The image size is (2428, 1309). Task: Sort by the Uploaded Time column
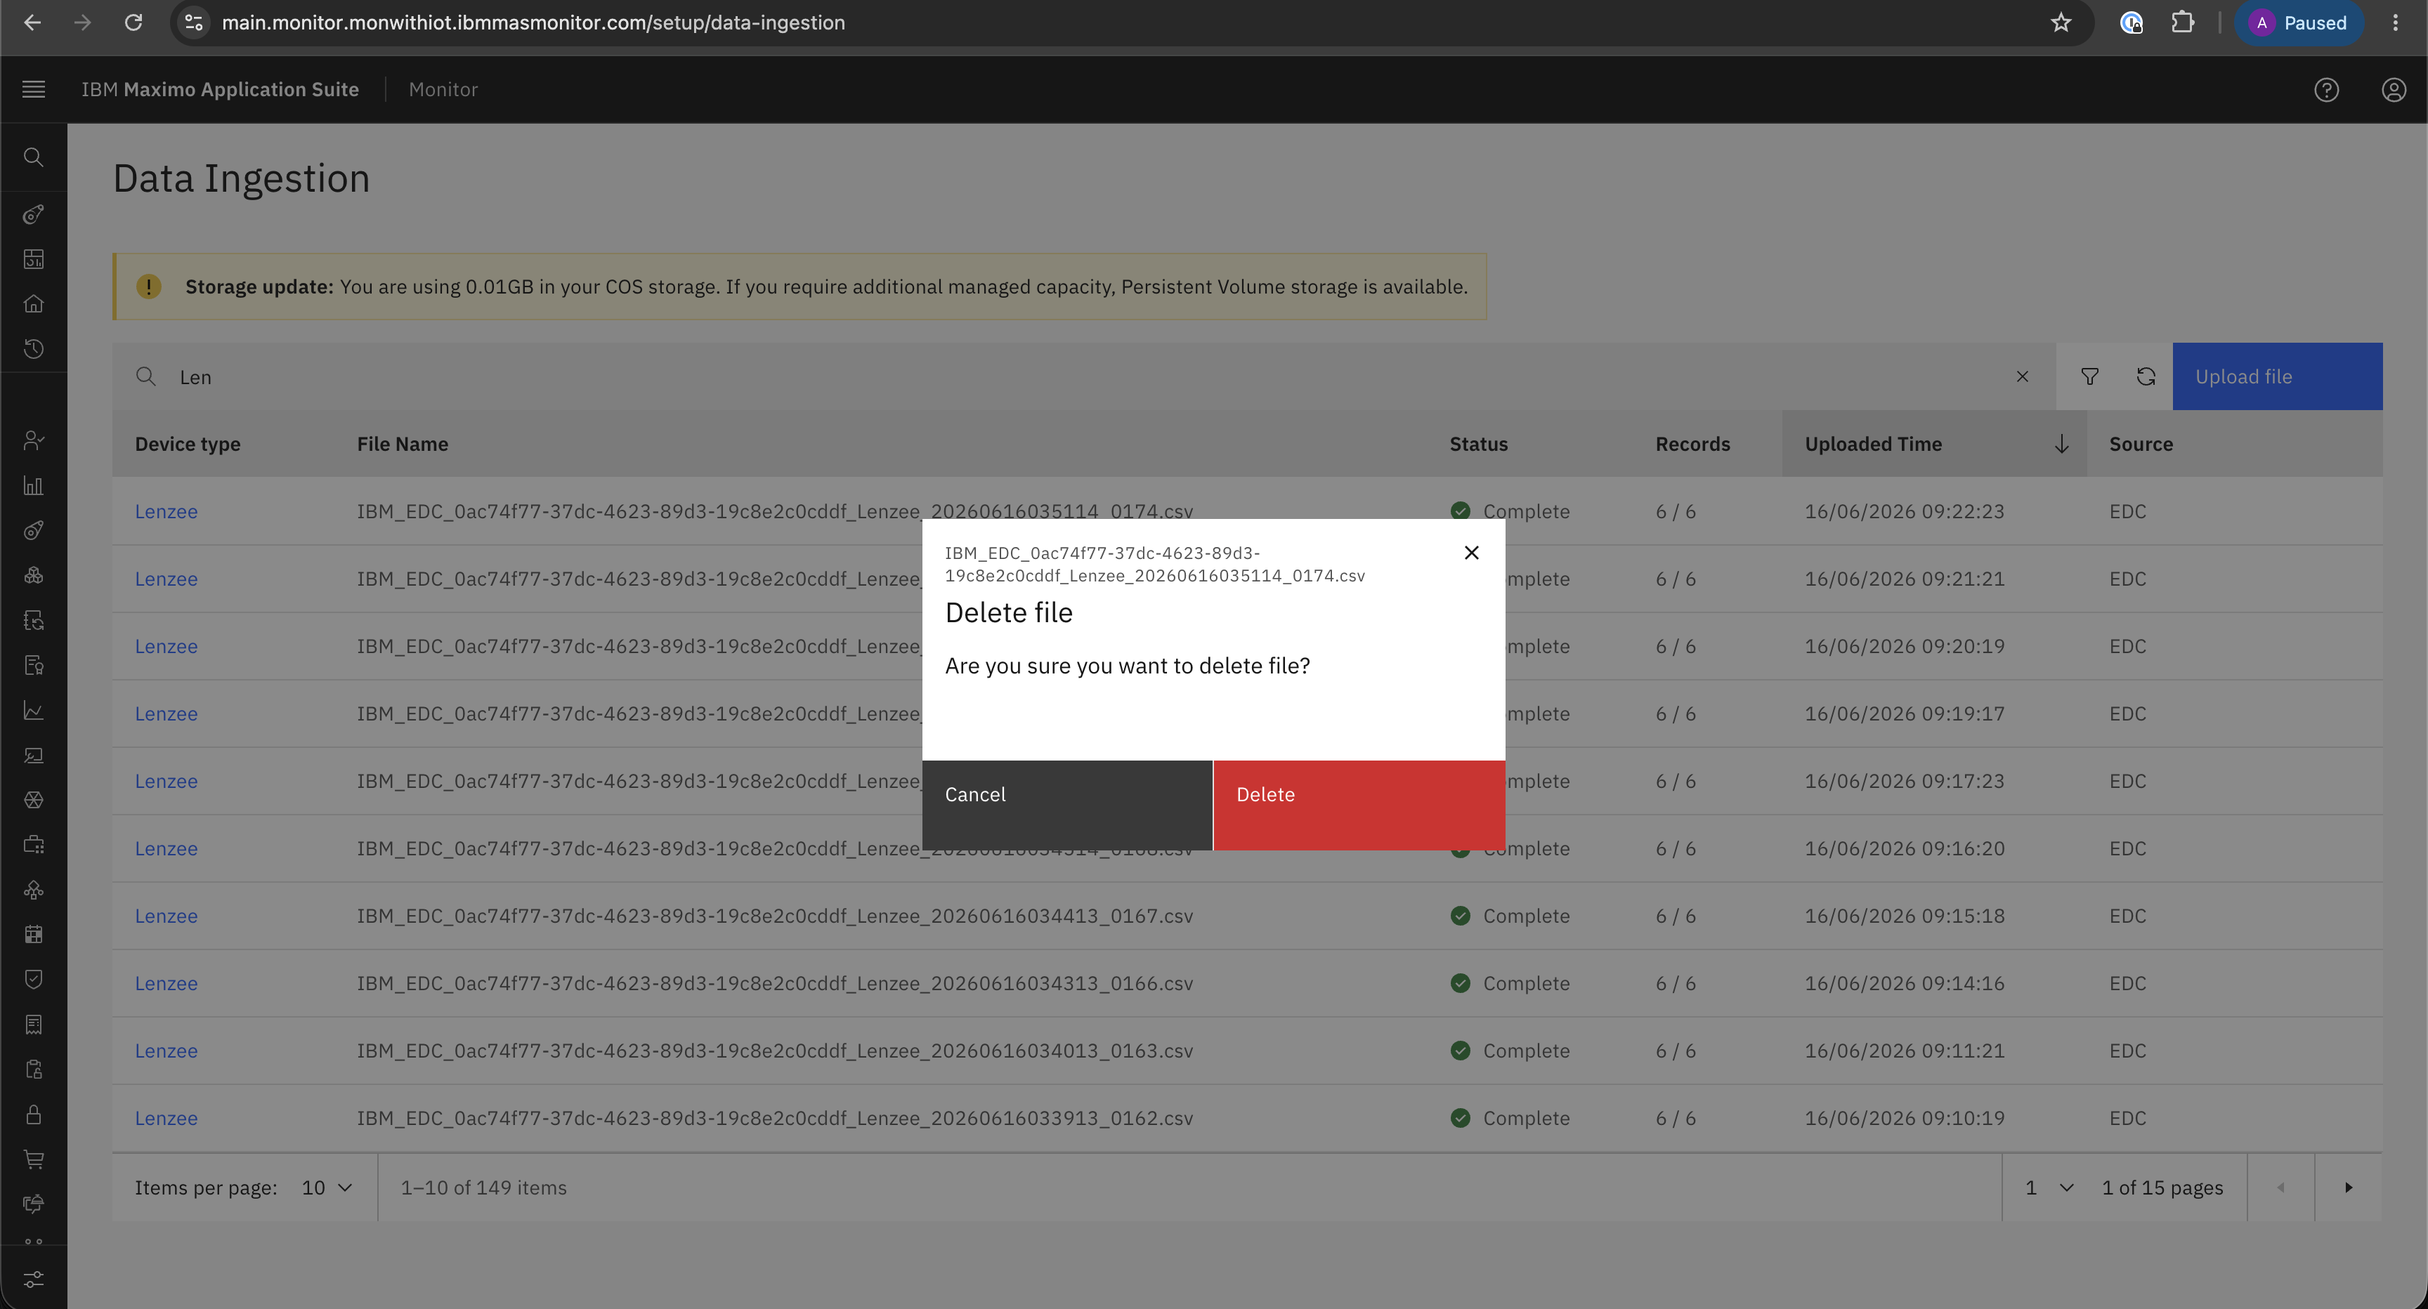pyautogui.click(x=1934, y=444)
